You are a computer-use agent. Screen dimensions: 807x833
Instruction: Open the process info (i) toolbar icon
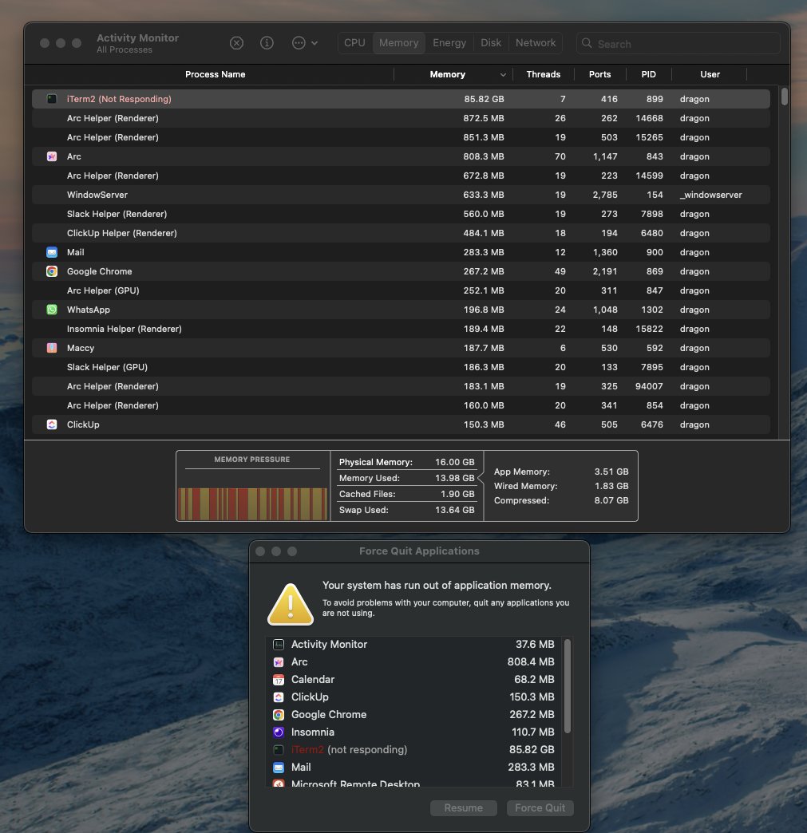267,43
